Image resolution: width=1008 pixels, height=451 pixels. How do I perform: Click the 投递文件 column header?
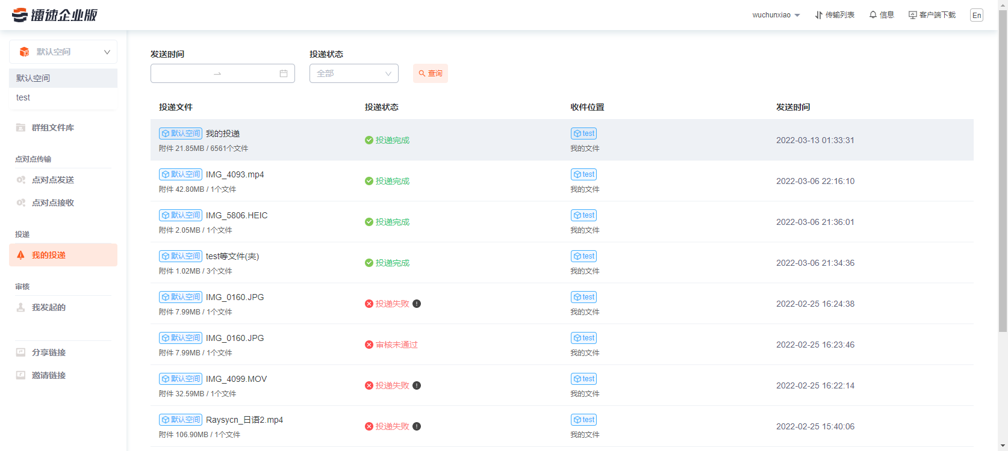coord(176,107)
